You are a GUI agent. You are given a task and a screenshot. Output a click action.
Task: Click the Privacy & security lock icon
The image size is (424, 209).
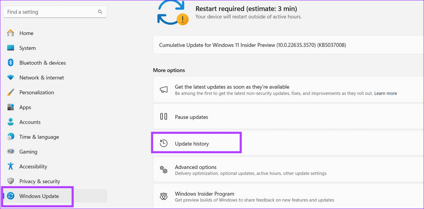click(x=10, y=181)
